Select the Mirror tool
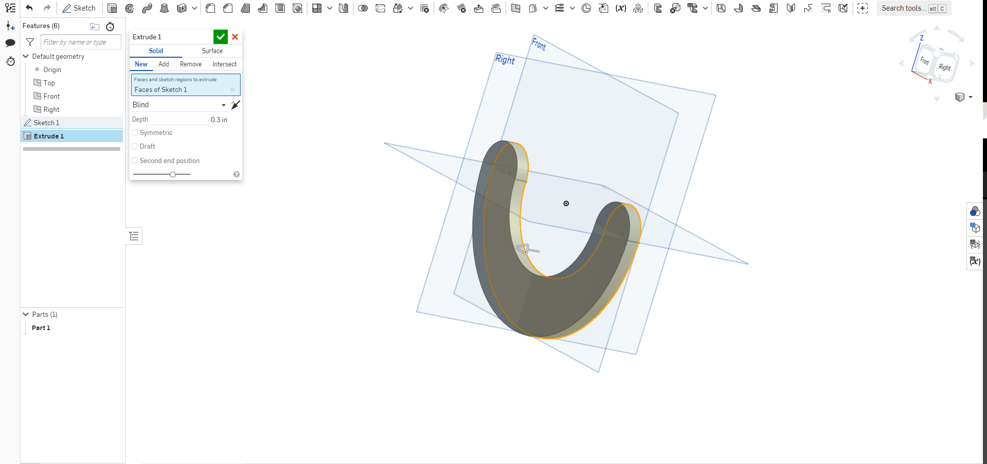987x464 pixels. [x=344, y=8]
